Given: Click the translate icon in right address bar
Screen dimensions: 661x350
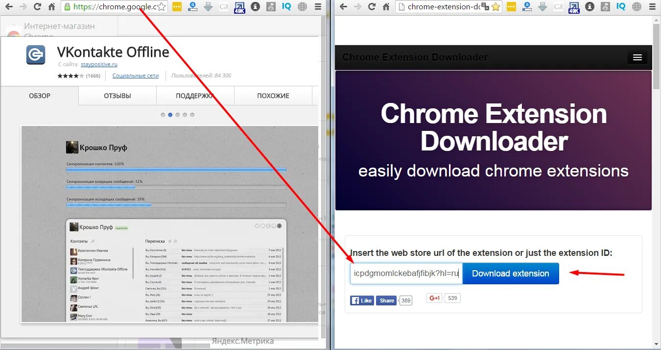Looking at the screenshot, I should 485,7.
